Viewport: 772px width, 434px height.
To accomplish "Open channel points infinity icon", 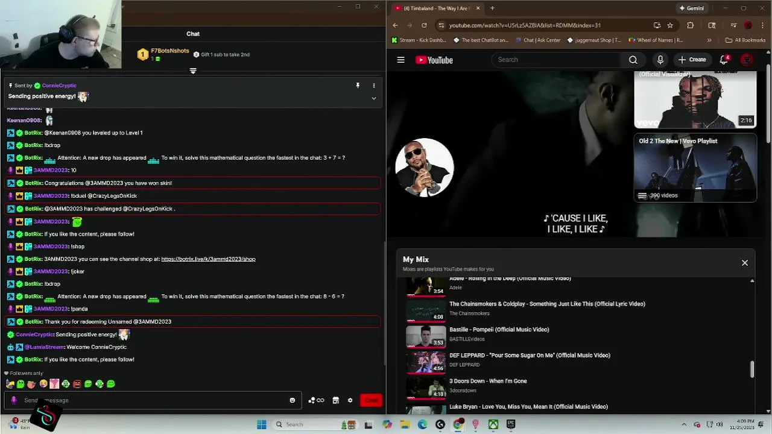I will (316, 400).
